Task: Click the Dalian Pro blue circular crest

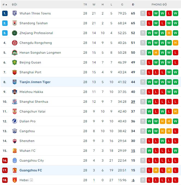Action: click(x=15, y=121)
